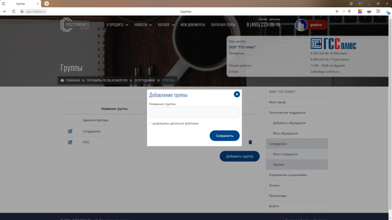Click the edit icon for ПТО group
Image resolution: width=392 pixels, height=220 pixels.
[x=70, y=142]
